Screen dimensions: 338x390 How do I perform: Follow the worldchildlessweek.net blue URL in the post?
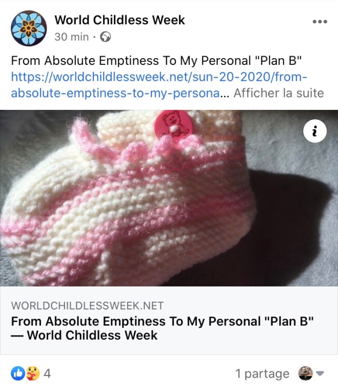point(159,85)
